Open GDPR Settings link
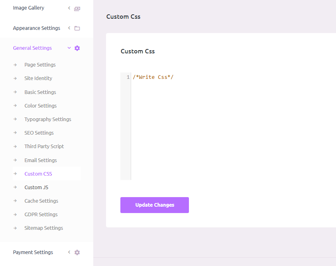The height and width of the screenshot is (266, 336). 41,214
